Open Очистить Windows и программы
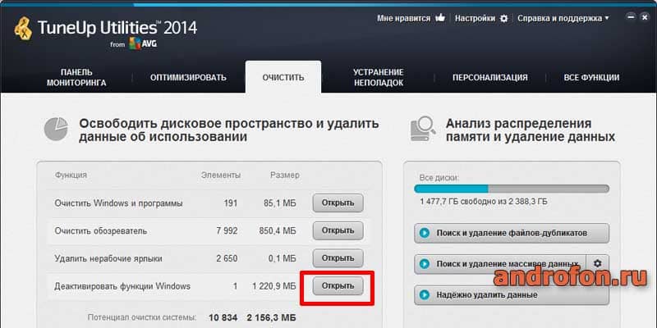The width and height of the screenshot is (657, 328). 338,203
